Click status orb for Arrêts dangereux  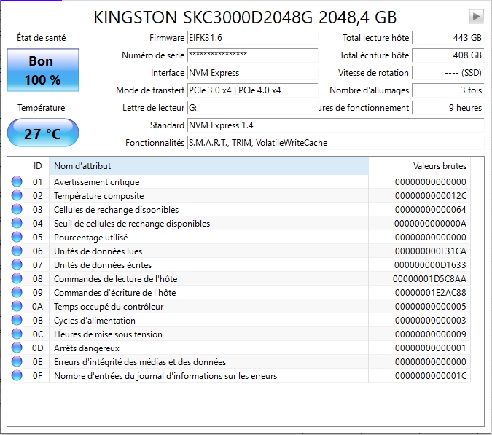coord(17,348)
